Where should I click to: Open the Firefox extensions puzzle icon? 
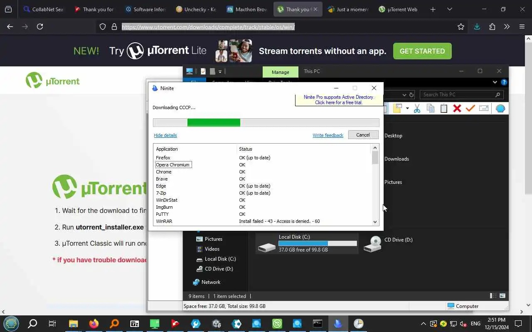click(492, 27)
